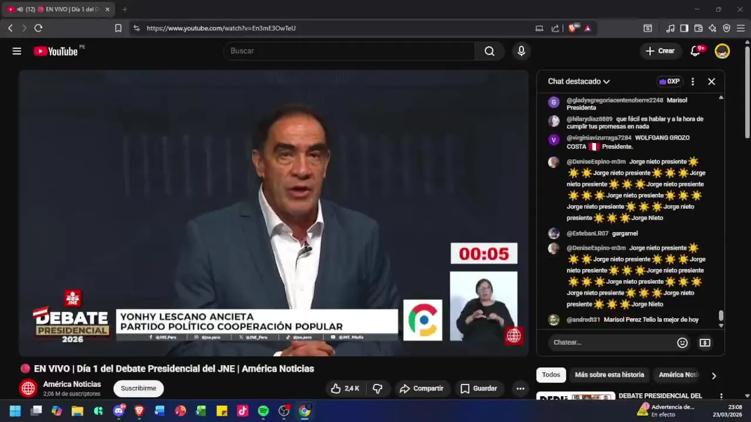Image resolution: width=751 pixels, height=422 pixels.
Task: Click the Brave Shields lion icon
Action: pos(573,28)
